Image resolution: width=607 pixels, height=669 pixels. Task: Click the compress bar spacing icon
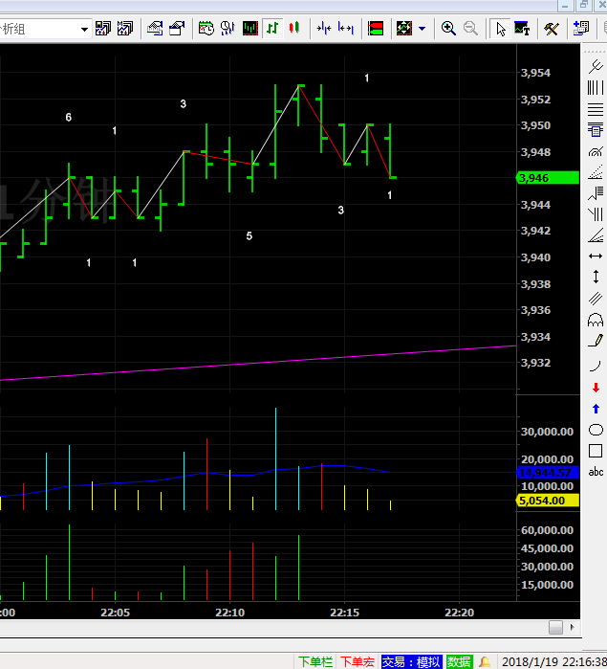click(324, 29)
